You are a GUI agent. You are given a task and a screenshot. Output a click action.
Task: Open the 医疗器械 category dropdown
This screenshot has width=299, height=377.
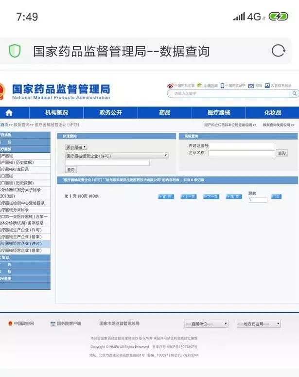point(76,147)
